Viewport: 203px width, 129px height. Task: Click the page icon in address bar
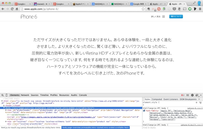click(x=22, y=9)
